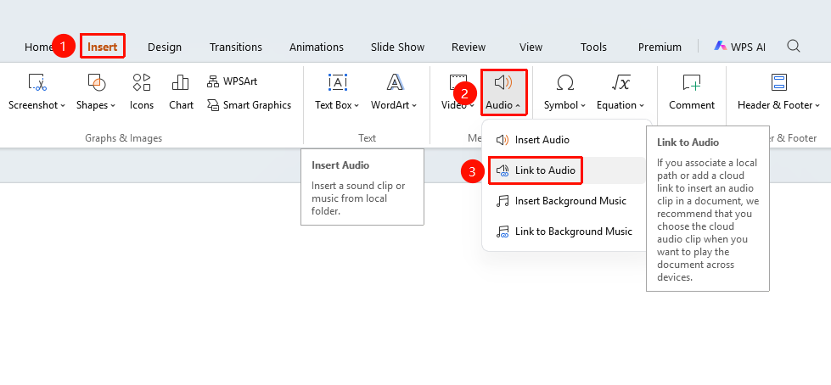Click the Screenshot scissors icon
Viewport: 831px width, 385px height.
(x=37, y=82)
